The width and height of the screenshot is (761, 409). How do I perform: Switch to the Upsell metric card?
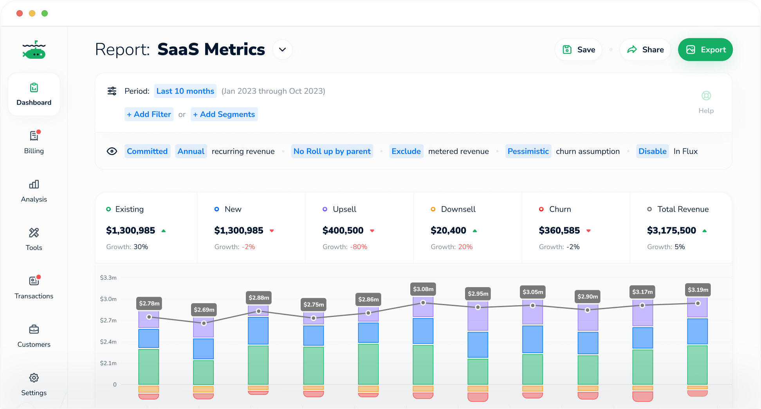[x=359, y=228]
